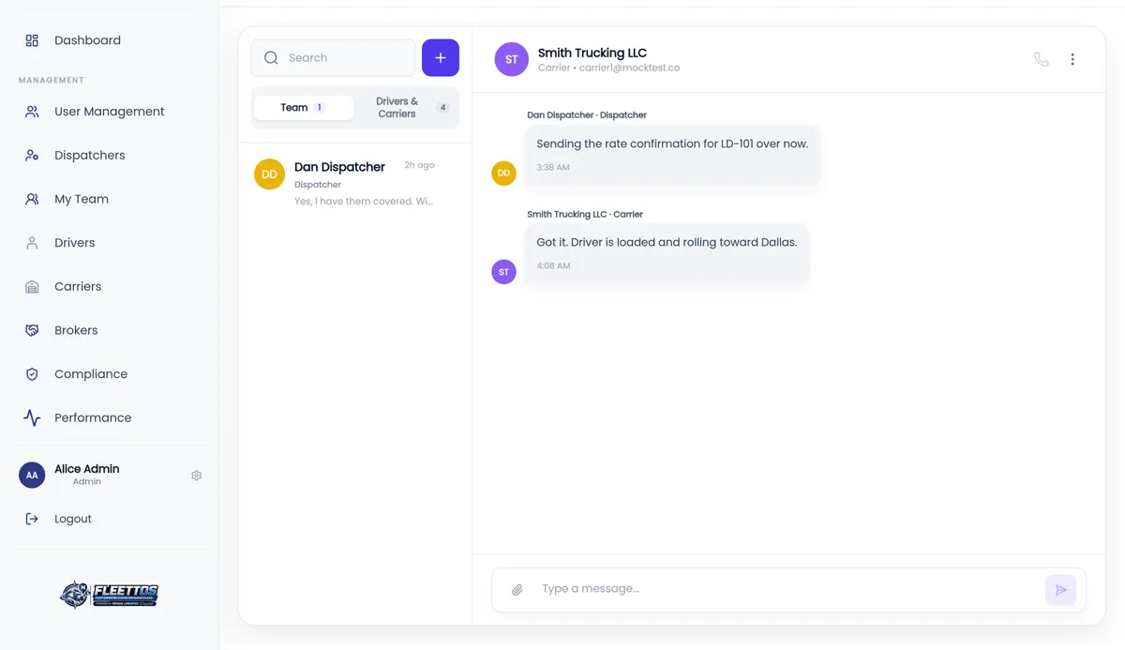Open the Dan Dispatcher conversation
Image resolution: width=1125 pixels, height=650 pixels.
tap(354, 184)
